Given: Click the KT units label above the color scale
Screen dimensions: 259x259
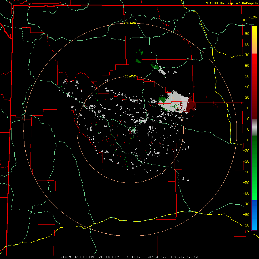Looking at the screenshot, I should 246,20.
